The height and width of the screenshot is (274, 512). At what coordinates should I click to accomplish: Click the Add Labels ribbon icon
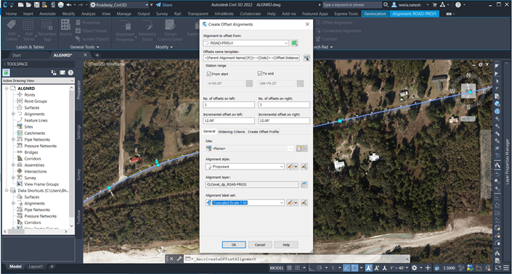(x=12, y=30)
